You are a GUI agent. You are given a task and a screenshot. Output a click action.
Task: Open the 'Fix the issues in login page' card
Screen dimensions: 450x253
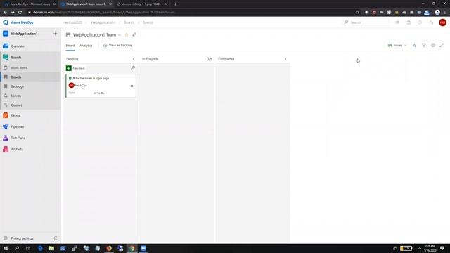tap(92, 78)
